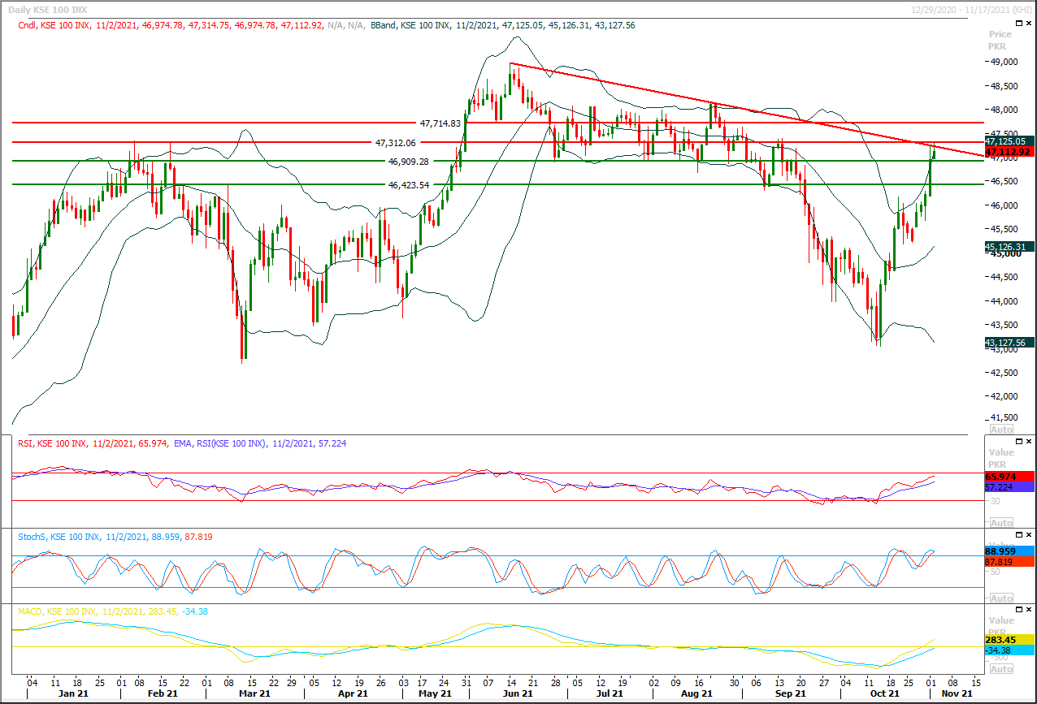The height and width of the screenshot is (704, 1037).
Task: Select the BBand KSE 100 INX legend
Action: coord(502,26)
